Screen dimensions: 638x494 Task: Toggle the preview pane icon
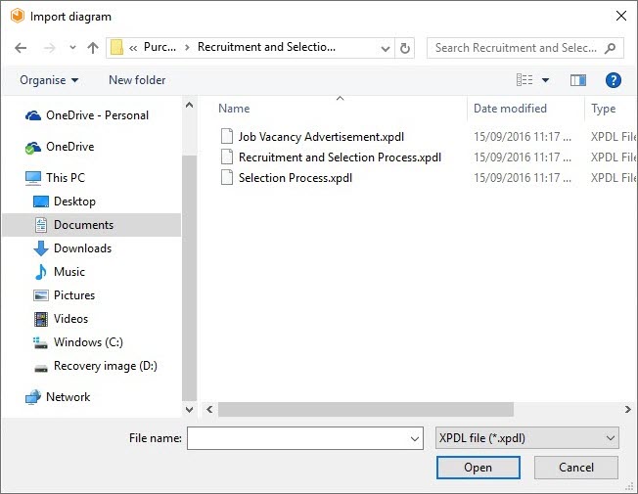(x=578, y=80)
